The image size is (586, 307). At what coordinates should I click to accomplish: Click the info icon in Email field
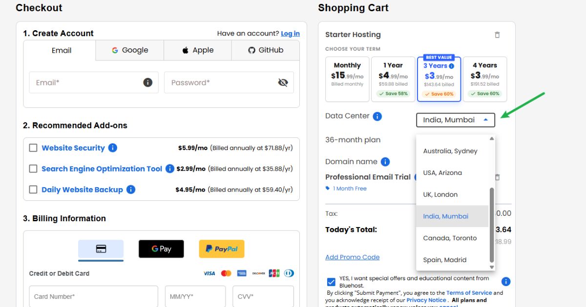pyautogui.click(x=147, y=82)
